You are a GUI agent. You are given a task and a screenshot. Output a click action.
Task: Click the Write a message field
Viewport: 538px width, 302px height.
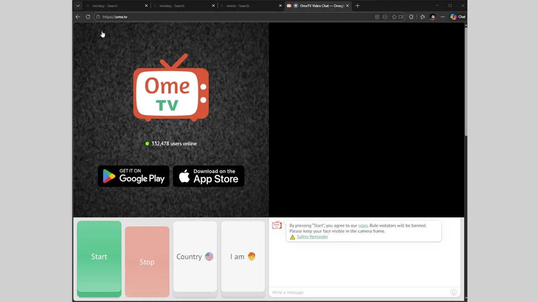pos(359,292)
